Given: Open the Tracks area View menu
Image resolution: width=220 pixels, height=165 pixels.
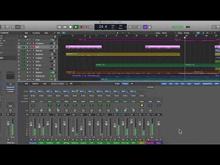Looking at the screenshot, I should tap(46, 33).
